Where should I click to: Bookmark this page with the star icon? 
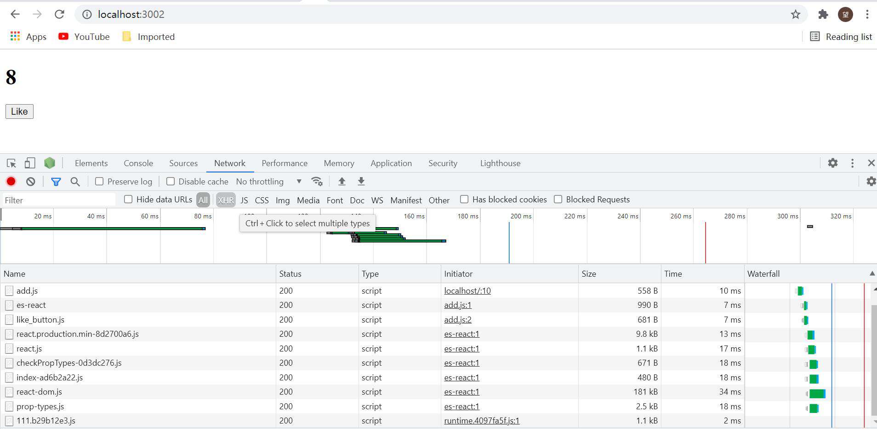796,15
